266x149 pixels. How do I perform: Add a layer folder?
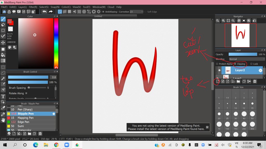238,81
